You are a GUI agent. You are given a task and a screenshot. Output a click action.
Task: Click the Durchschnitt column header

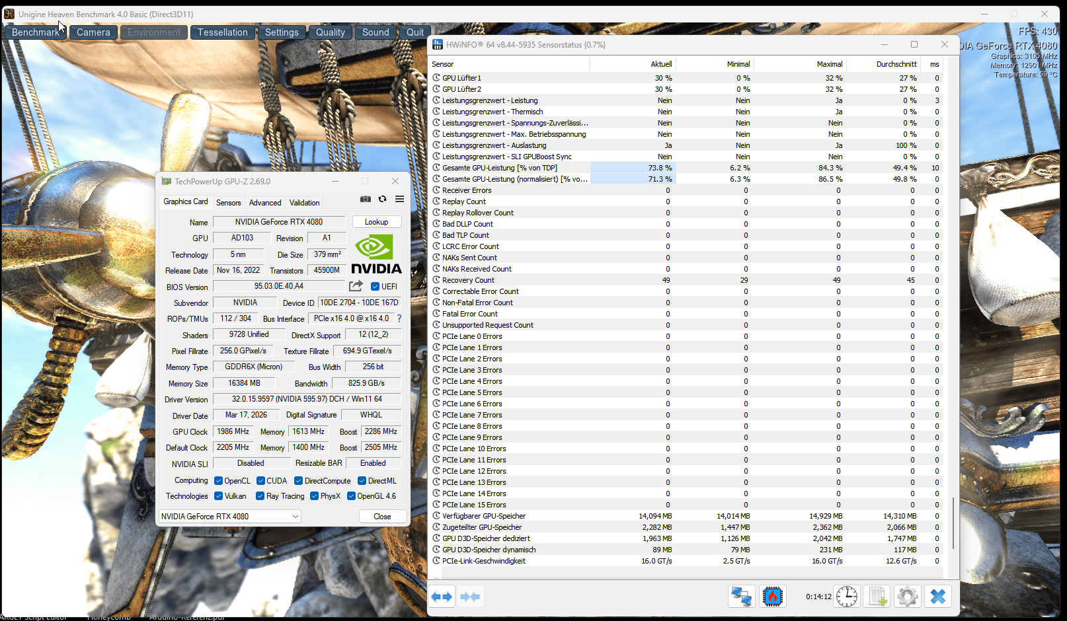pyautogui.click(x=884, y=64)
